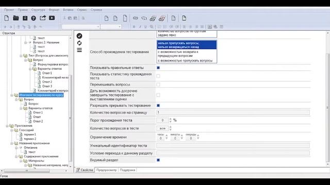Open the 'Проект' menu
Screen dimensions: 330x185
pyautogui.click(x=9, y=10)
